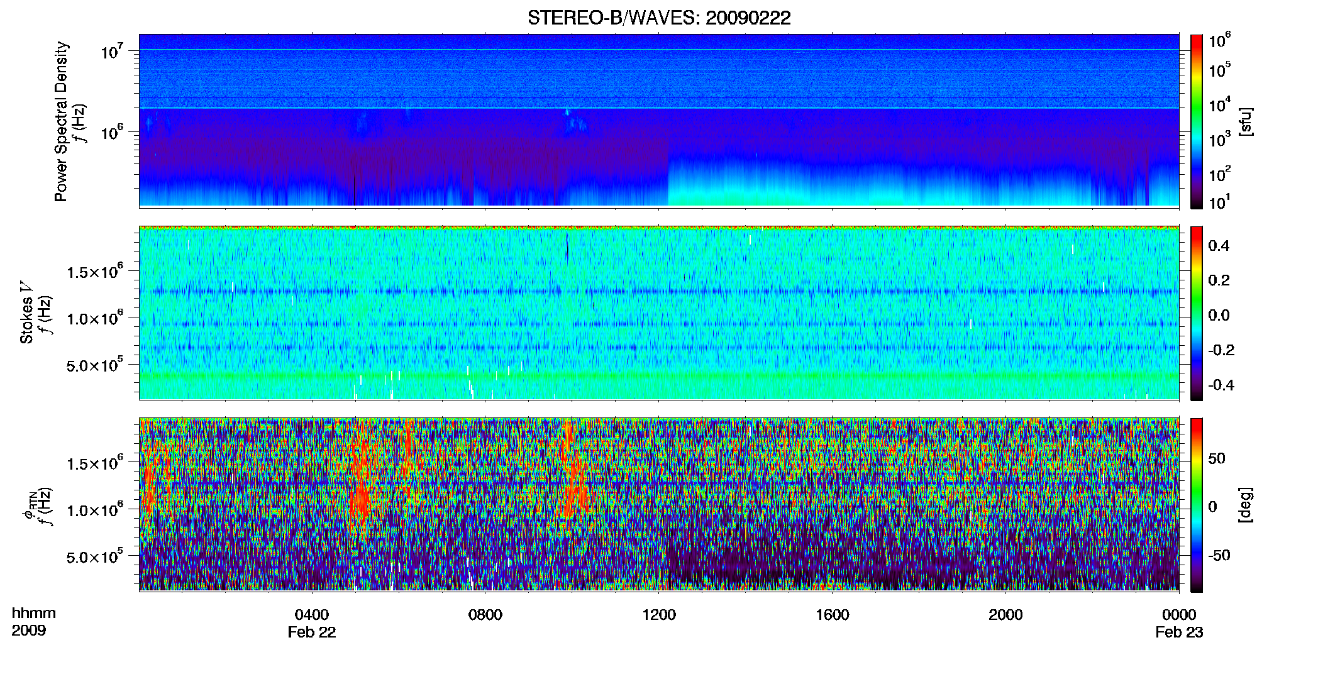1318x679 pixels.
Task: Click the Stokes V axis label
Action: 26,312
